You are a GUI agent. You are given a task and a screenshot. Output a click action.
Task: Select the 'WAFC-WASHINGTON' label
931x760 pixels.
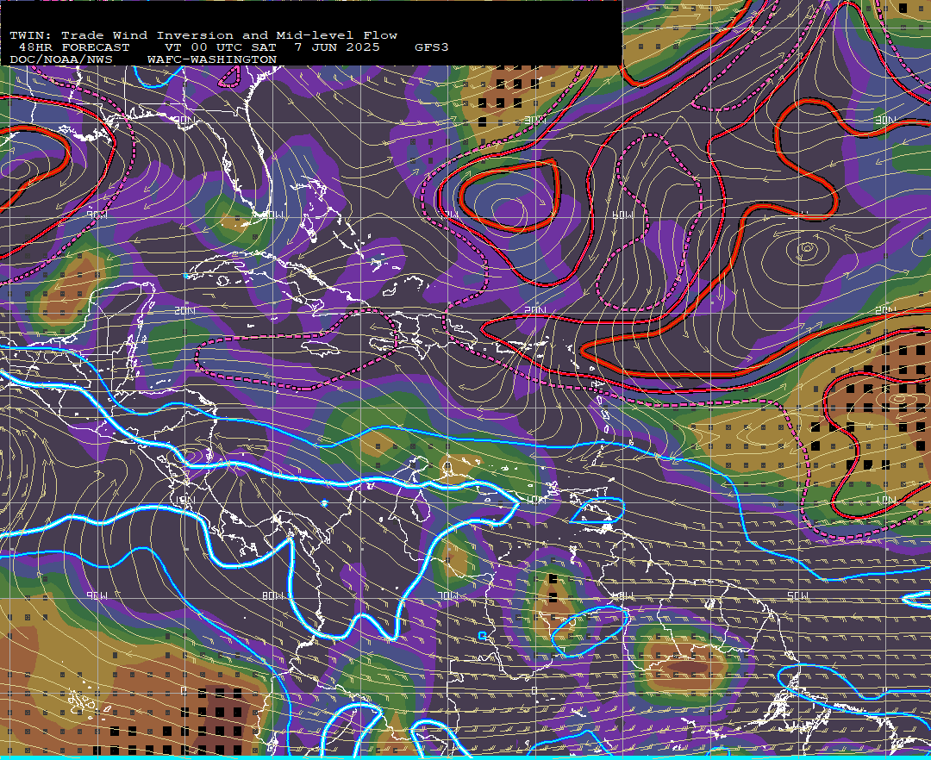pyautogui.click(x=212, y=60)
